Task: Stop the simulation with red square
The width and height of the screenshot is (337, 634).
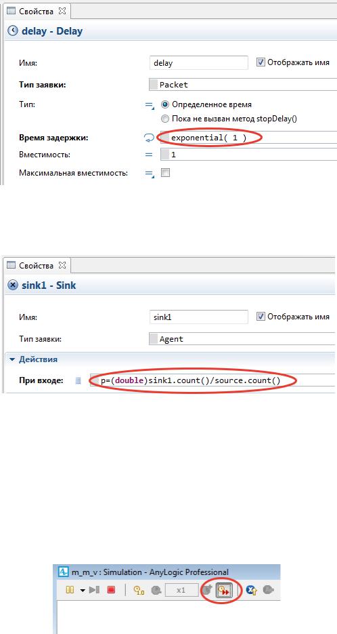Action: (111, 590)
